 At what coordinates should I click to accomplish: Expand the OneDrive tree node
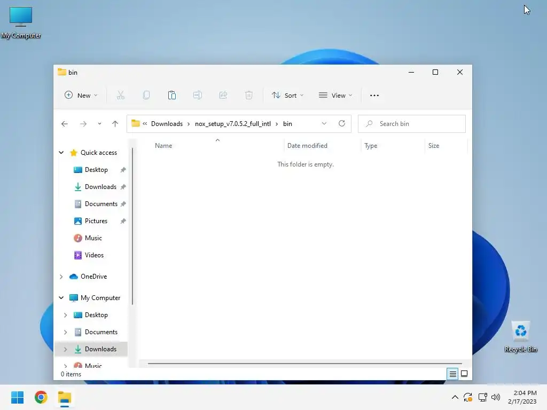coord(61,277)
